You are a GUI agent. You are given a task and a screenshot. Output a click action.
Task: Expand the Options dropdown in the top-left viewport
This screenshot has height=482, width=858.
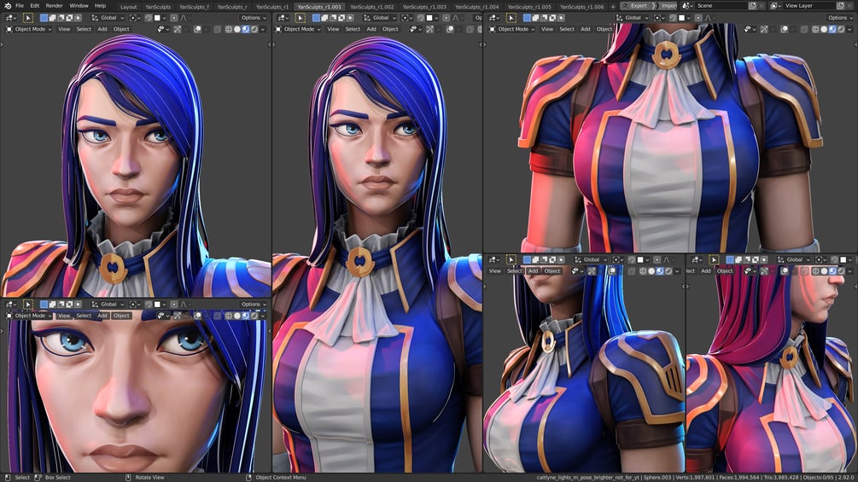254,17
